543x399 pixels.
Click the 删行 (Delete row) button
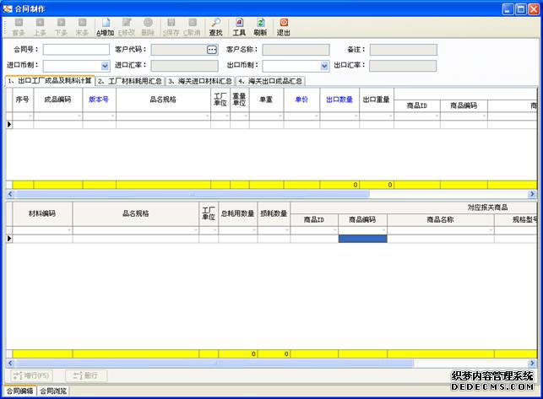(86, 375)
